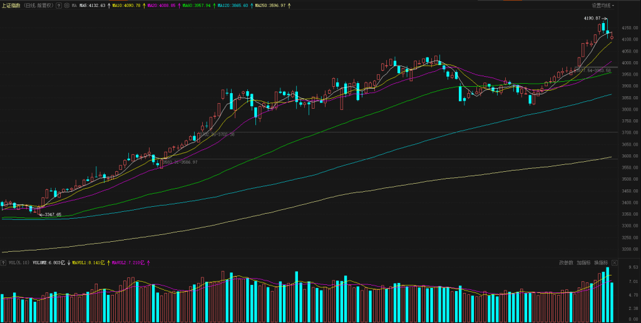The image size is (641, 323).
Task: Open the MA settings gear icon
Action: [x=66, y=5]
